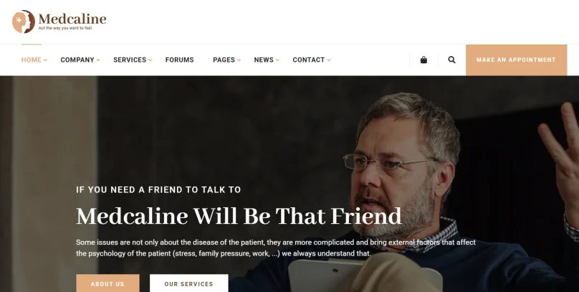Expand the chevron next to Pages
This screenshot has height=292, width=579.
[x=239, y=60]
